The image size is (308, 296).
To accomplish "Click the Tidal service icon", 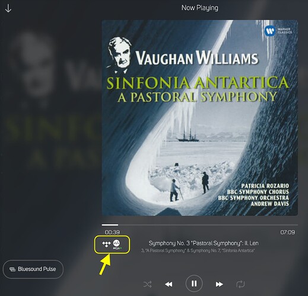I will click(106, 244).
